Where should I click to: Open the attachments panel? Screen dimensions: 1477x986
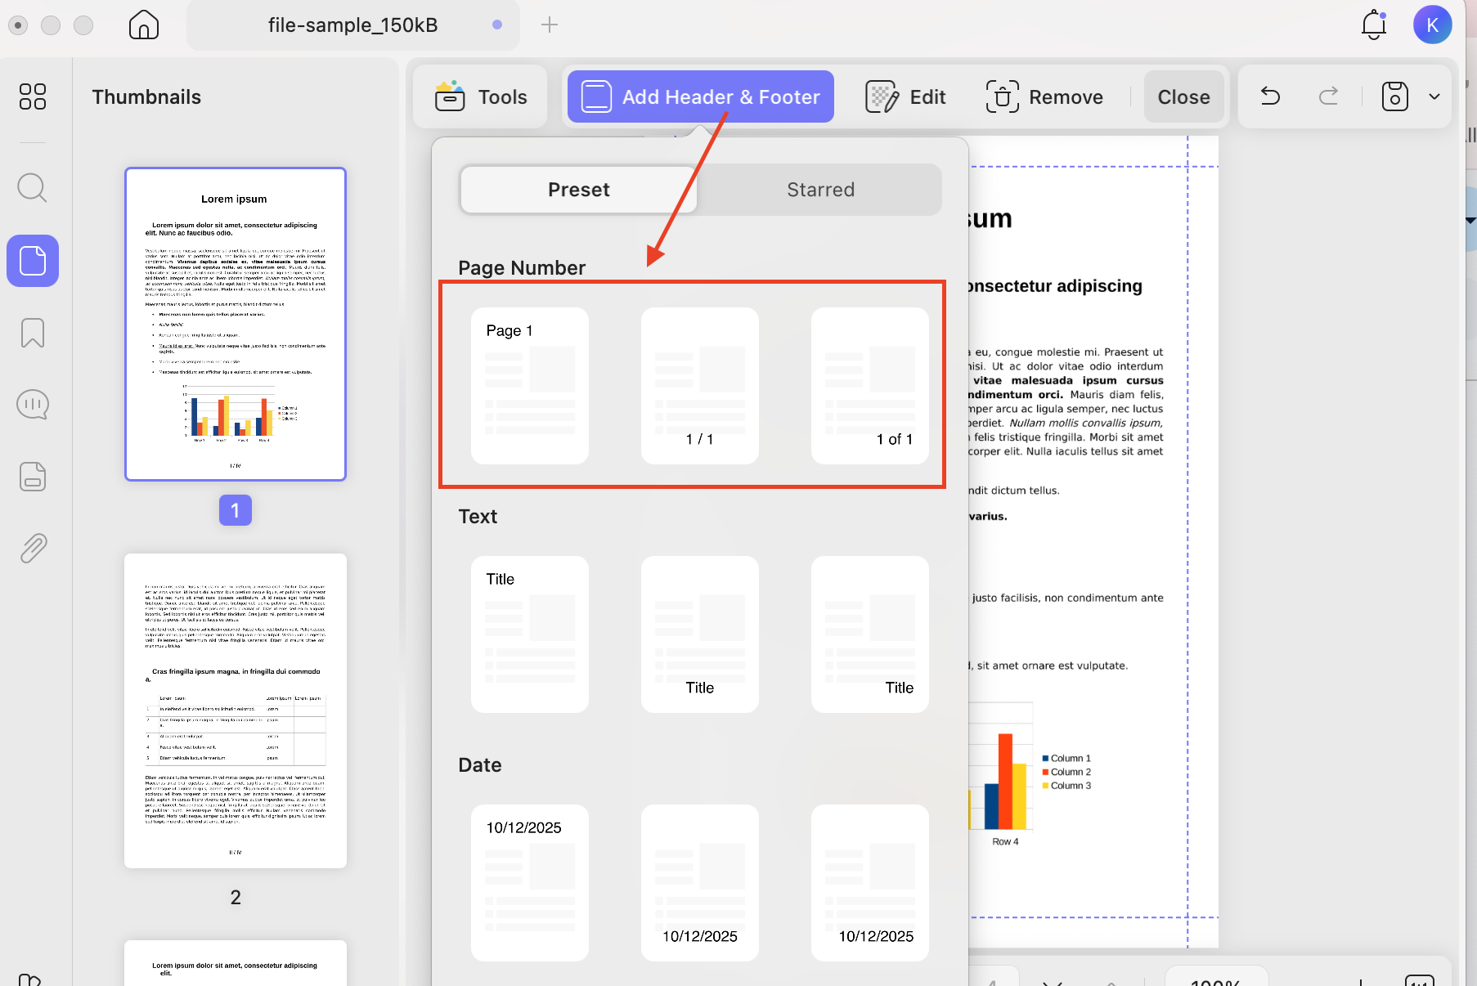[32, 547]
